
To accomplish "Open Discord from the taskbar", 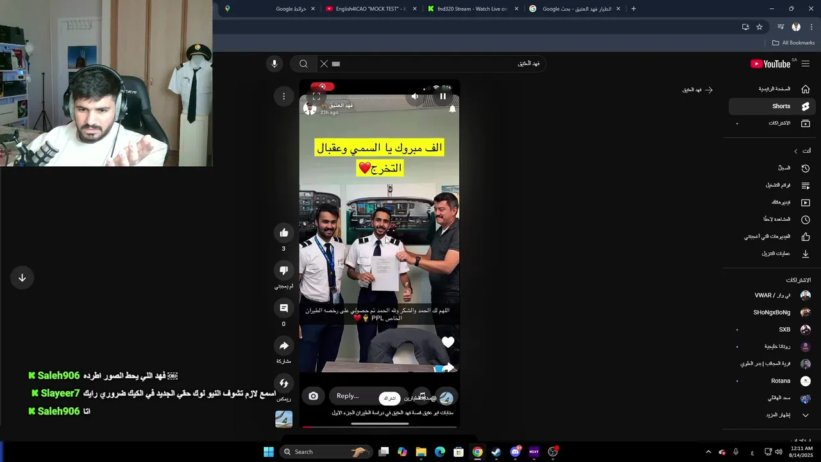I will click(x=514, y=452).
